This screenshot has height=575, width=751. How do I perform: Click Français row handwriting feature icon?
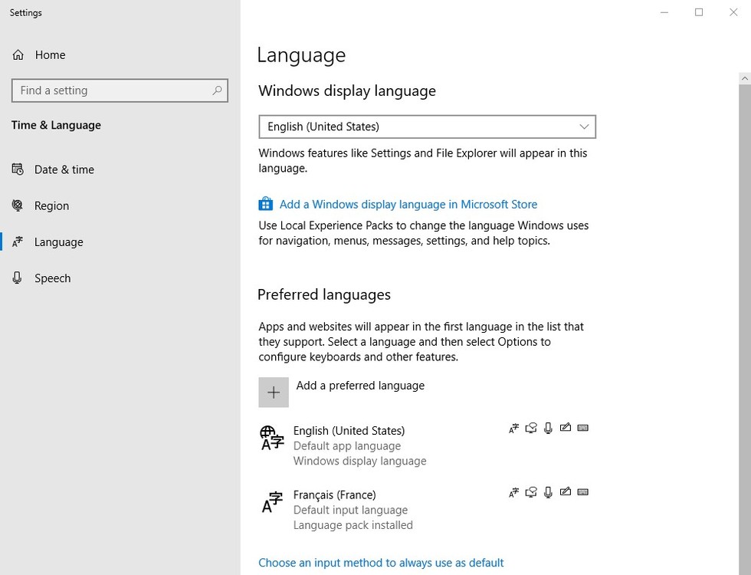coord(566,491)
